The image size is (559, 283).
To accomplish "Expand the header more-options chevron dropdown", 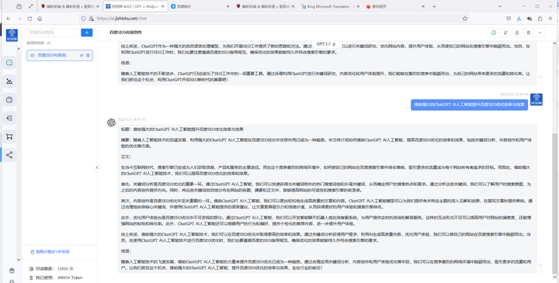I will (x=540, y=33).
